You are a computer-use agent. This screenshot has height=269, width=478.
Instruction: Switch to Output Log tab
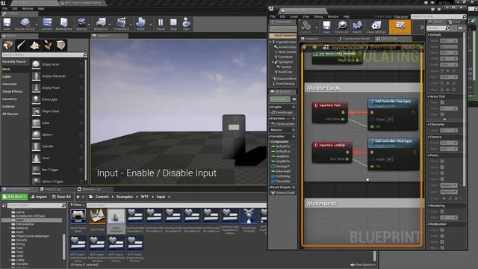coord(52,189)
